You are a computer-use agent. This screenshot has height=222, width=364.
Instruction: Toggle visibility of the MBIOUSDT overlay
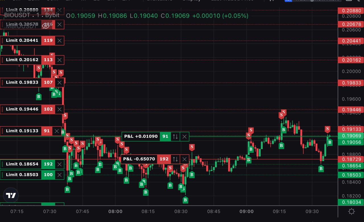[x=45, y=26]
